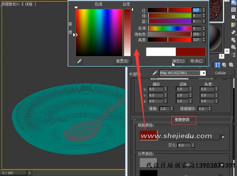This screenshot has width=237, height=176.
Task: Click the Cellular map type button
Action: coord(220,73)
